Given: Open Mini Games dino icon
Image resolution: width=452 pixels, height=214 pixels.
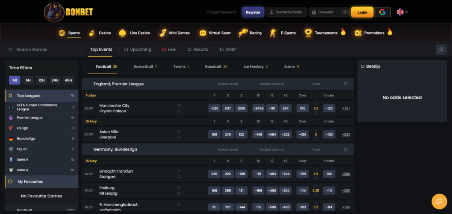Looking at the screenshot, I should pos(163,33).
